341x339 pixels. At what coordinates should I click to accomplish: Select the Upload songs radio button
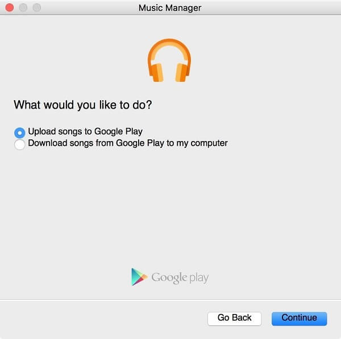(x=19, y=133)
